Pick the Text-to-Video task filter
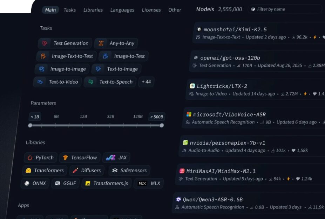Viewport: 325px width, 219px height. tap(57, 82)
